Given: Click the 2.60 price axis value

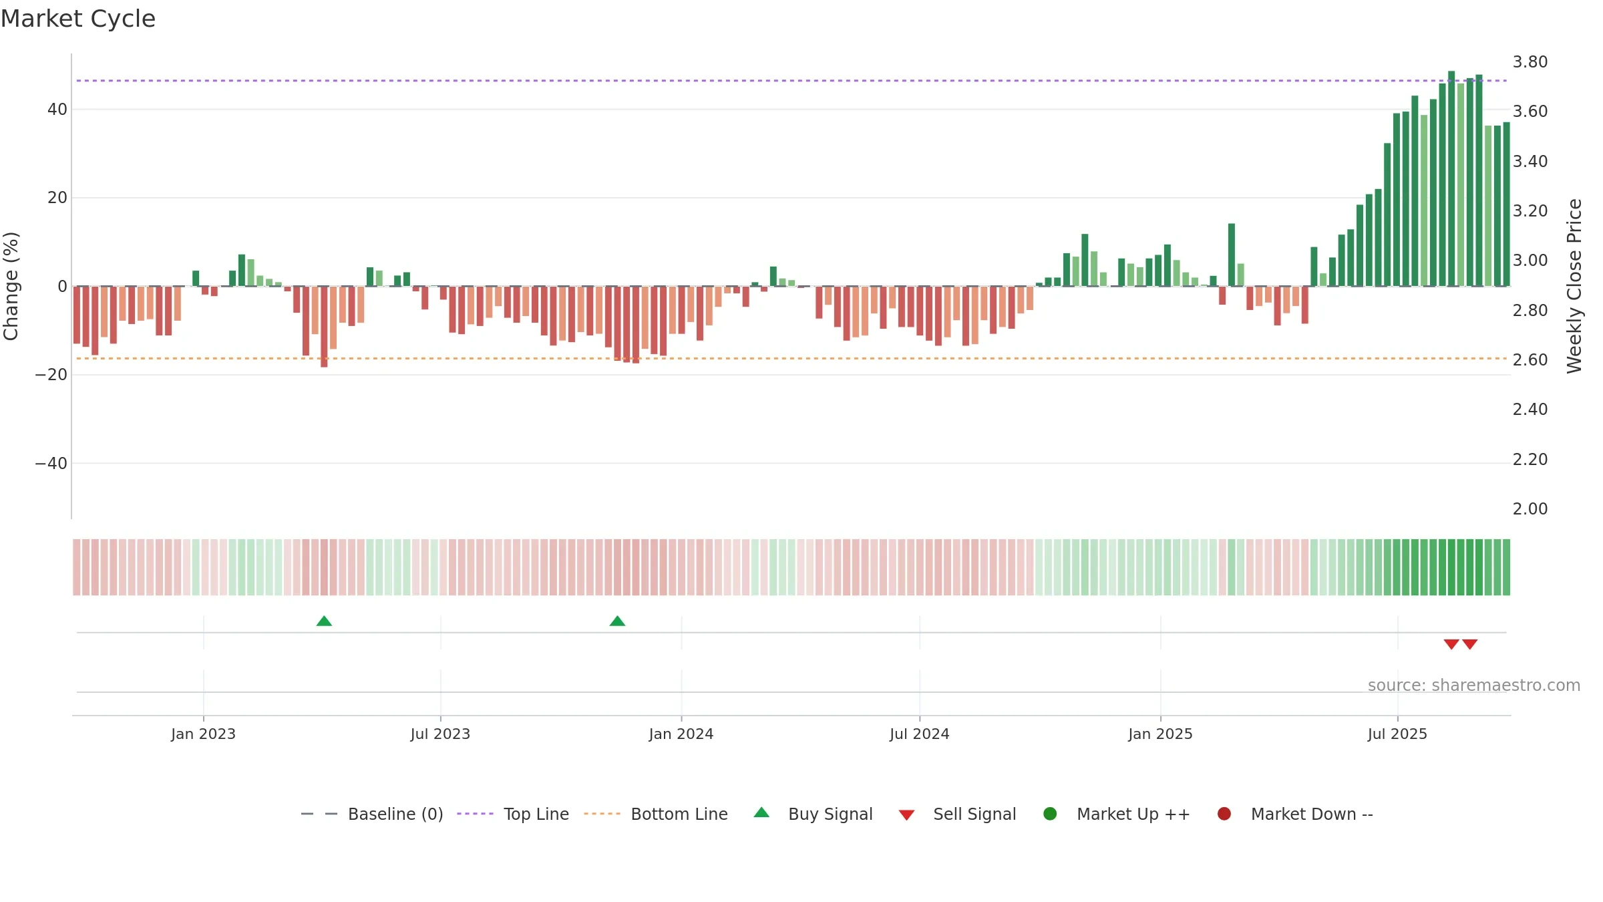Looking at the screenshot, I should (1530, 360).
